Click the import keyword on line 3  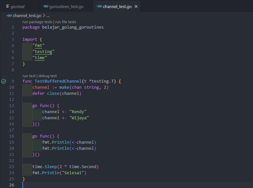(x=30, y=40)
